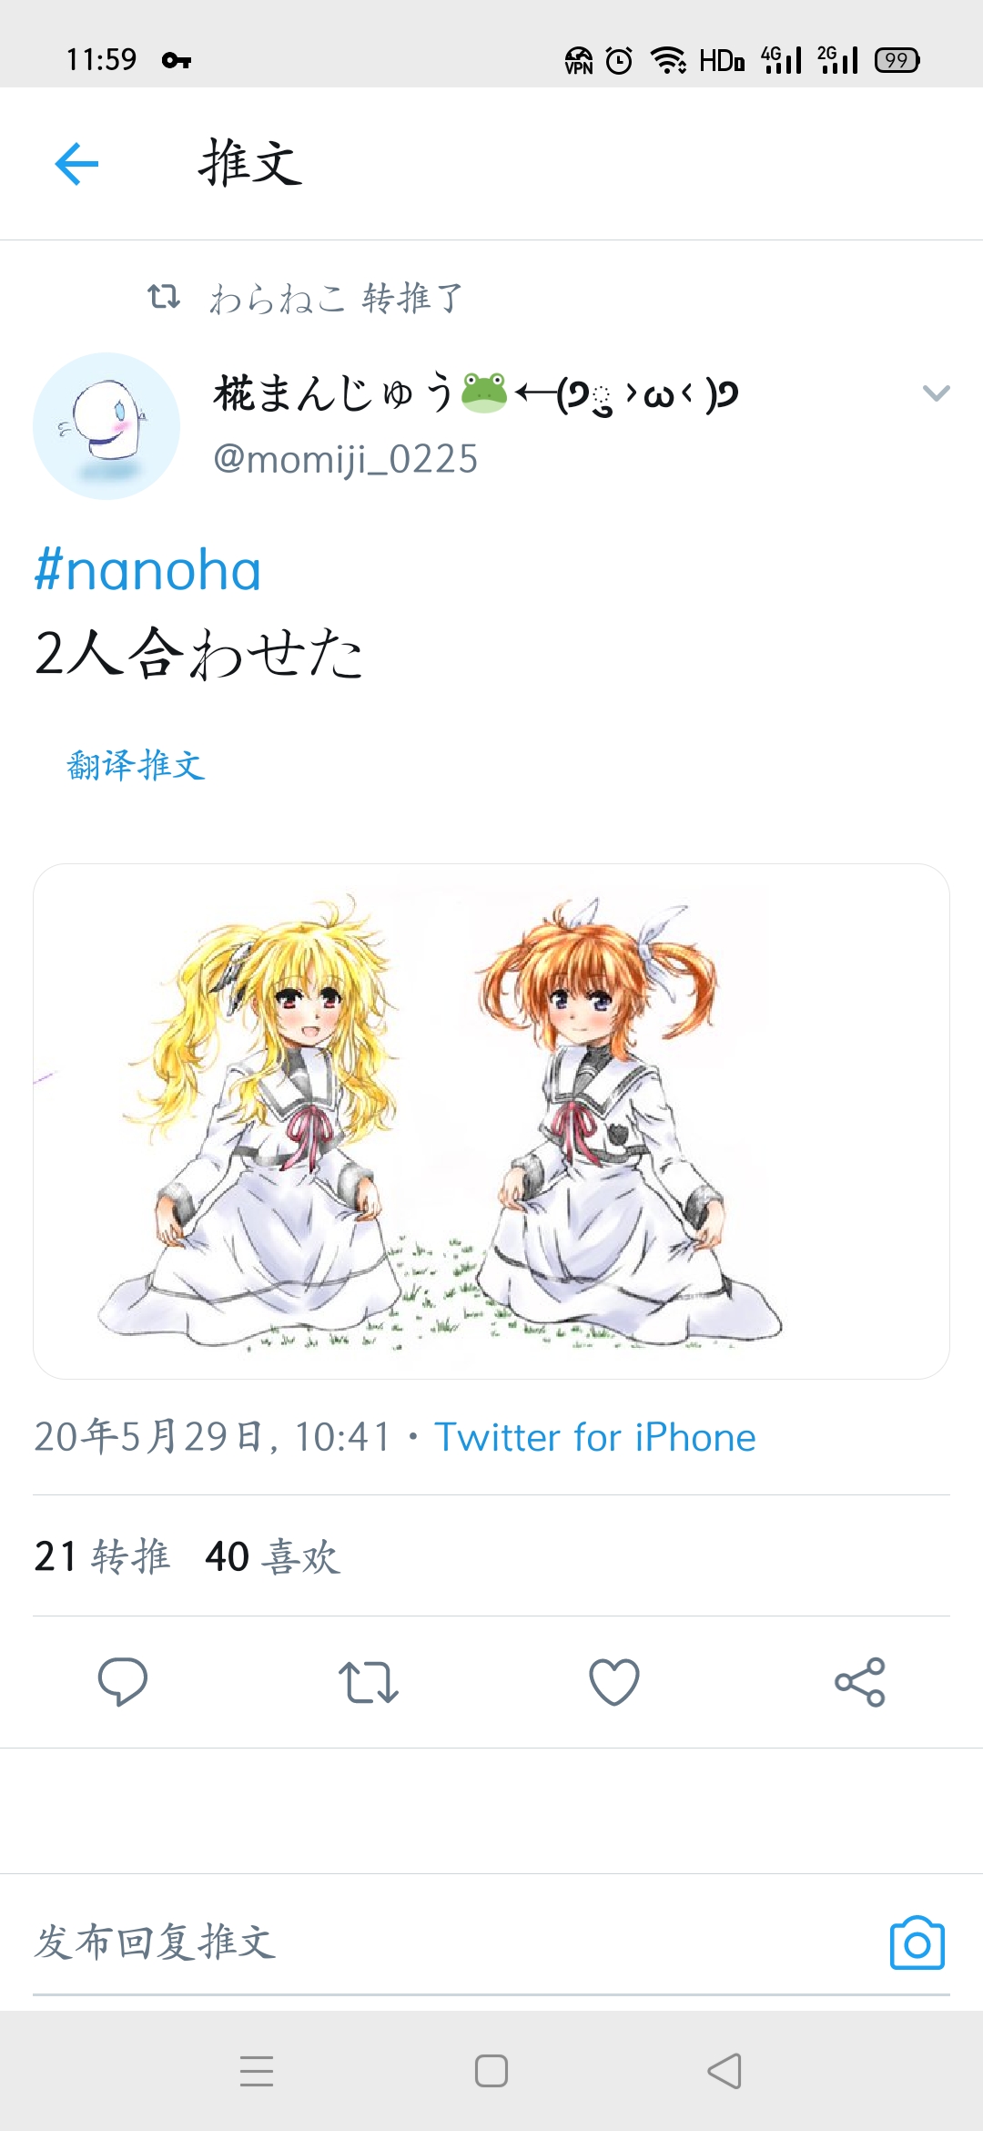Tap the retweet icon below the tweet

pos(369,1682)
